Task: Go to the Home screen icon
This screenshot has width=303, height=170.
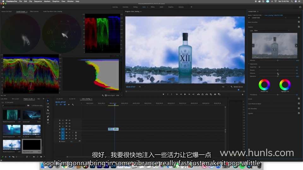Action: tap(3, 7)
